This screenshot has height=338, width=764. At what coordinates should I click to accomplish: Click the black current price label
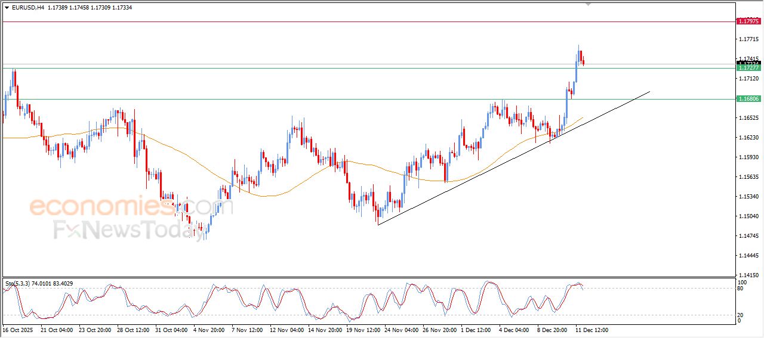click(x=748, y=63)
